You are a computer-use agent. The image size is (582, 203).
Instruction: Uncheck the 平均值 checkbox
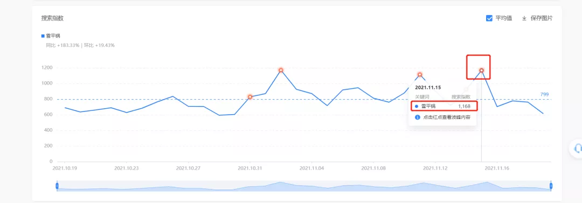(489, 18)
